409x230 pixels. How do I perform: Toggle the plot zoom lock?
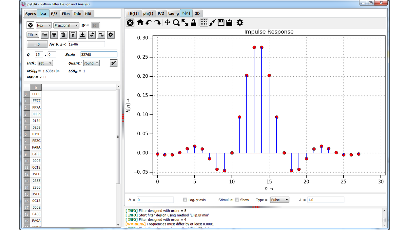[x=194, y=23]
